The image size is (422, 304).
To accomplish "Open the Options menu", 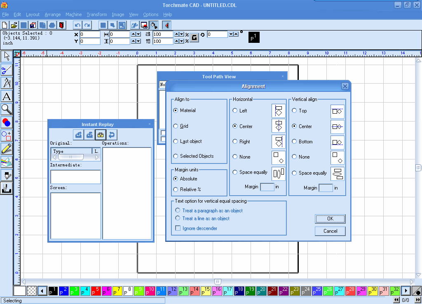I will pos(150,14).
